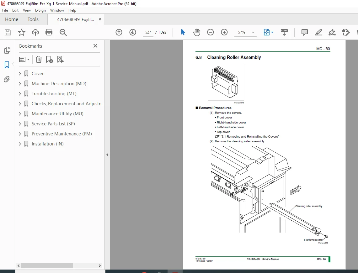
Task: Open the Window menu
Action: click(x=57, y=10)
